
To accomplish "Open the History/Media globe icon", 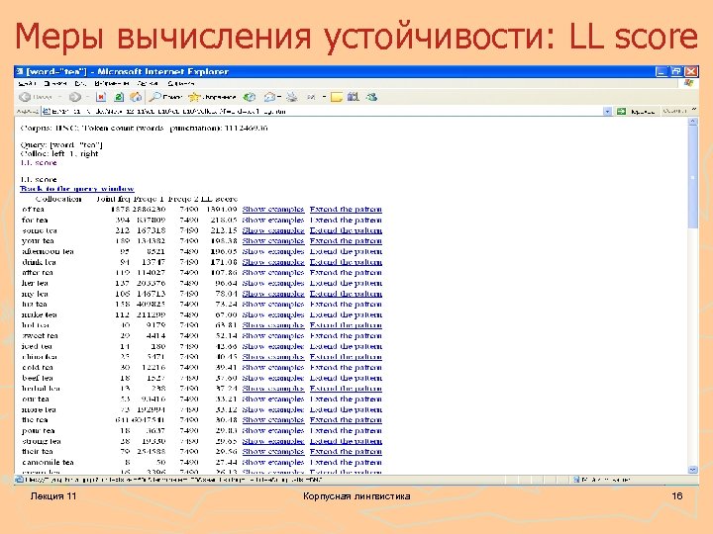I will click(250, 97).
